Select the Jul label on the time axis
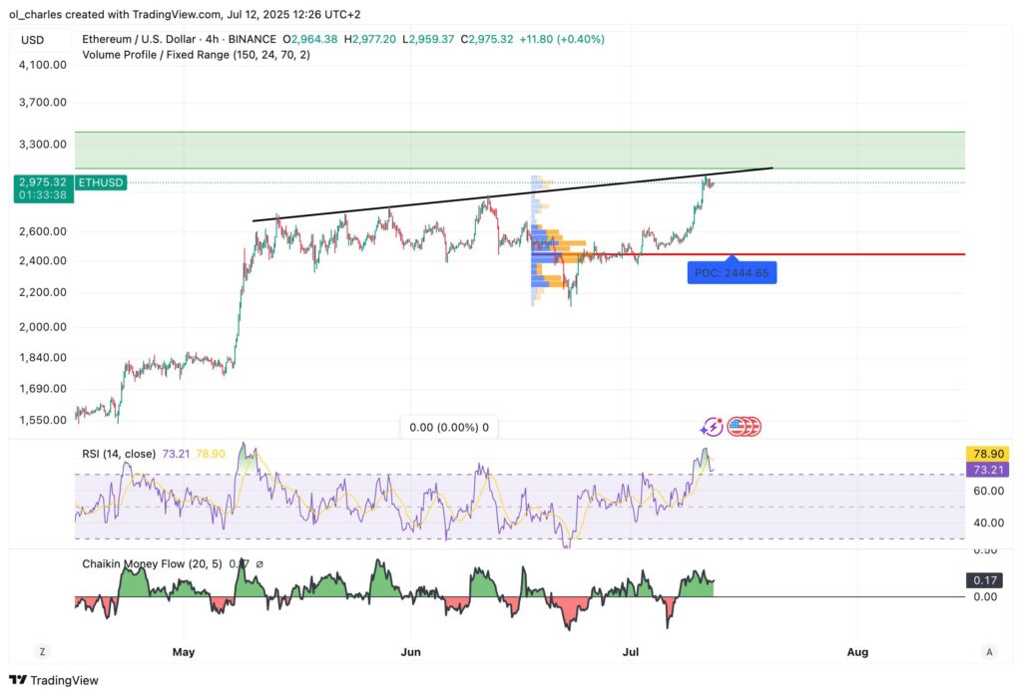This screenshot has height=696, width=1022. click(x=630, y=651)
